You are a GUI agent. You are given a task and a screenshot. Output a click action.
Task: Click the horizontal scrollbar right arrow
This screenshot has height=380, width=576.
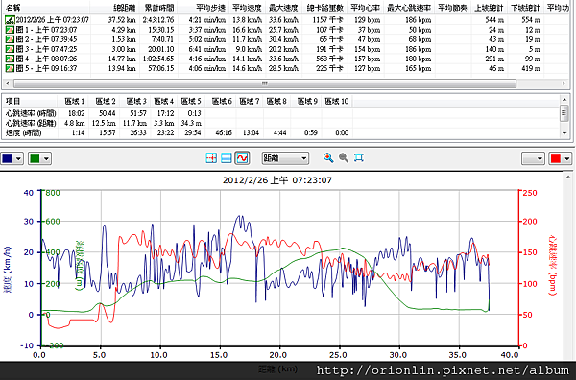point(564,83)
